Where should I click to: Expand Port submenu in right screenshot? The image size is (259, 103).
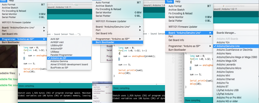pos(189,36)
